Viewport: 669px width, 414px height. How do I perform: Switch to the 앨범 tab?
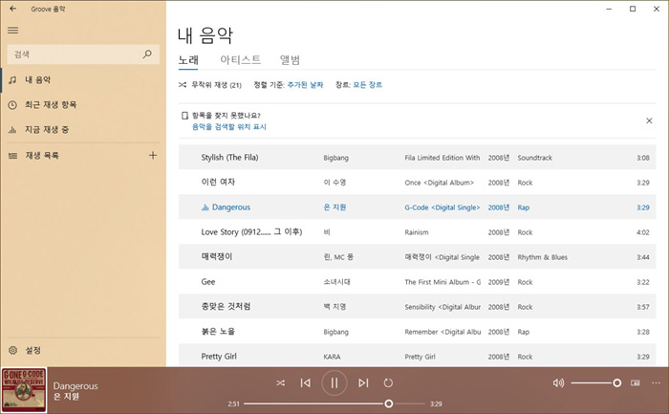[291, 59]
